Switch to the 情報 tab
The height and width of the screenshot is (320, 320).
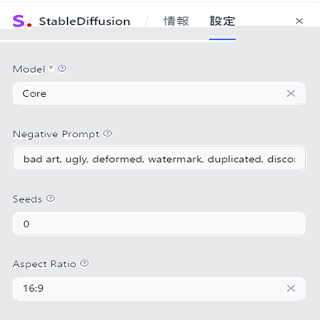tap(176, 21)
